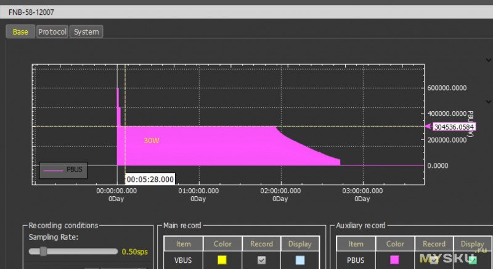Viewport: 493px width, 269px height.
Task: Click the VBUS item cell in Main record
Action: point(184,260)
